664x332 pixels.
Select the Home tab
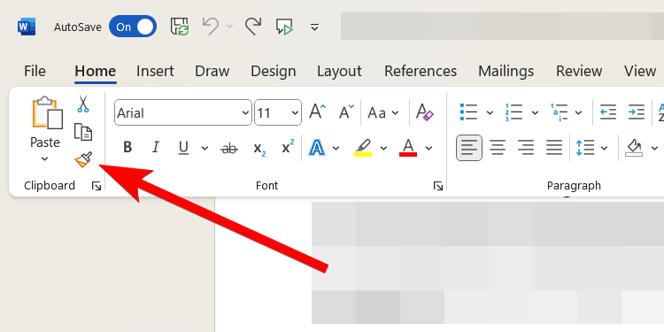[96, 71]
